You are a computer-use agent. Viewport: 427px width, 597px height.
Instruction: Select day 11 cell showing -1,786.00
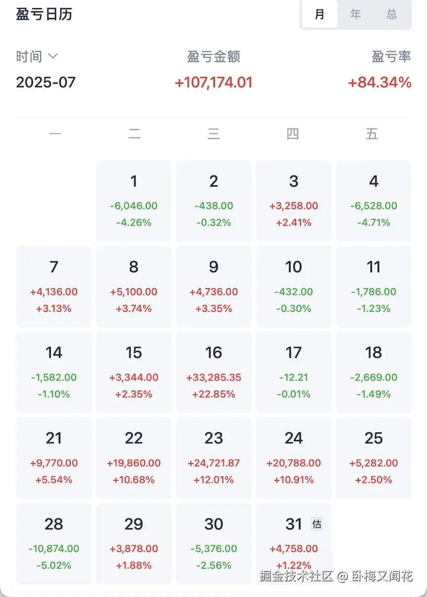pos(374,287)
